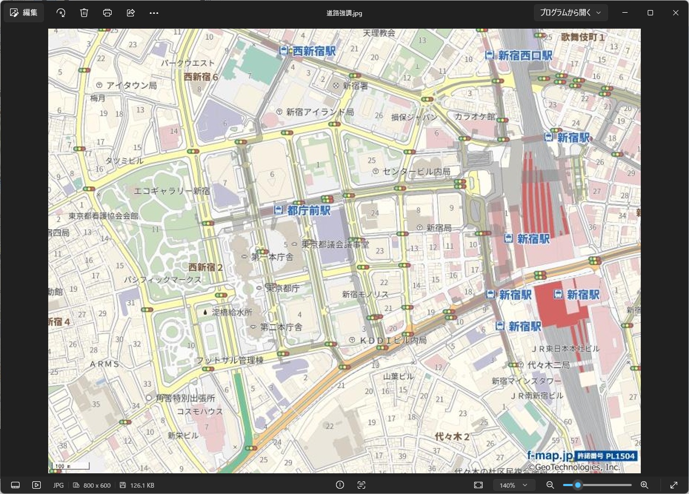Click the 淀橋給水所 label on map
Viewport: 689px width, 494px height.
tap(232, 312)
